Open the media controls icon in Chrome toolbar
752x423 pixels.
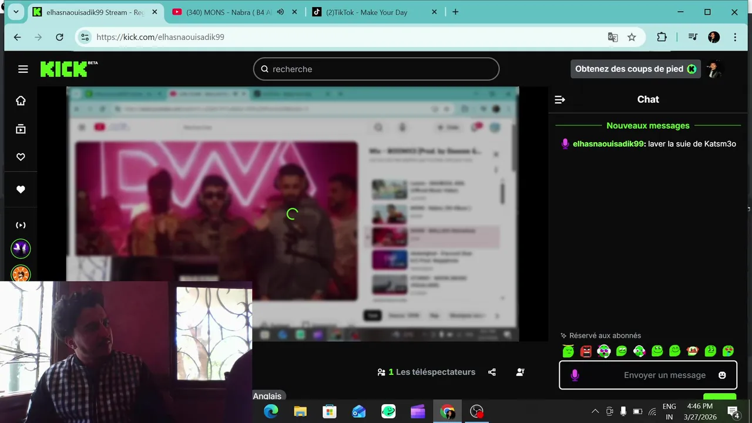click(693, 37)
